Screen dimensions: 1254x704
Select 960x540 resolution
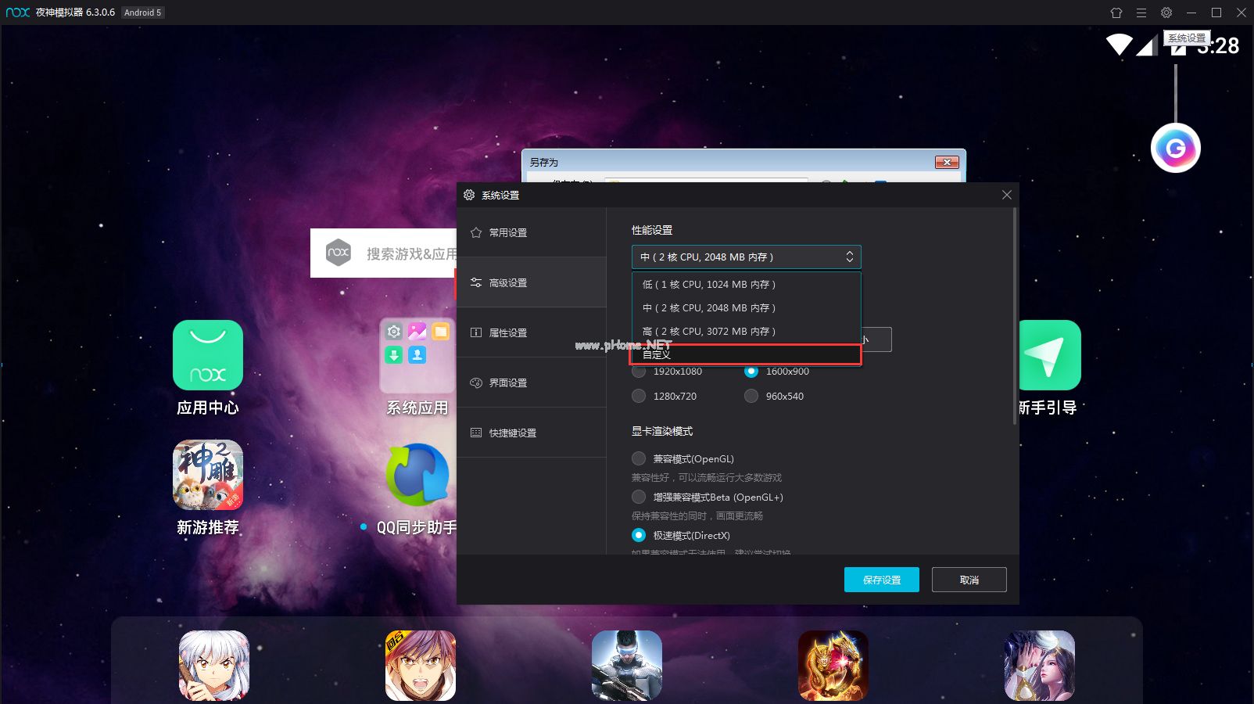tap(751, 396)
